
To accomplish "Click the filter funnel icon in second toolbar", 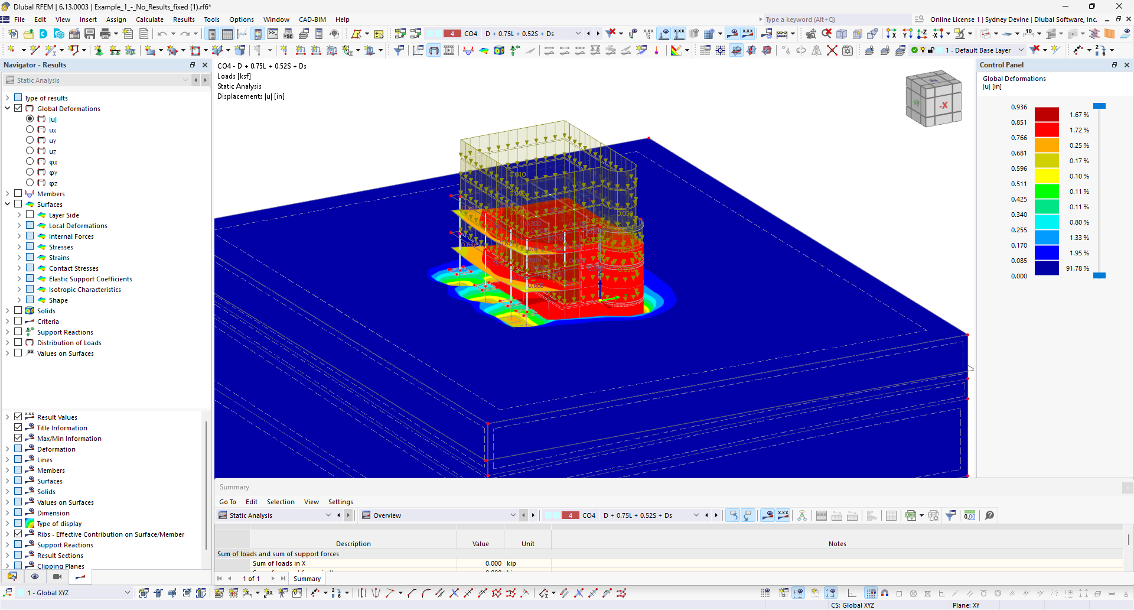I will coord(399,50).
